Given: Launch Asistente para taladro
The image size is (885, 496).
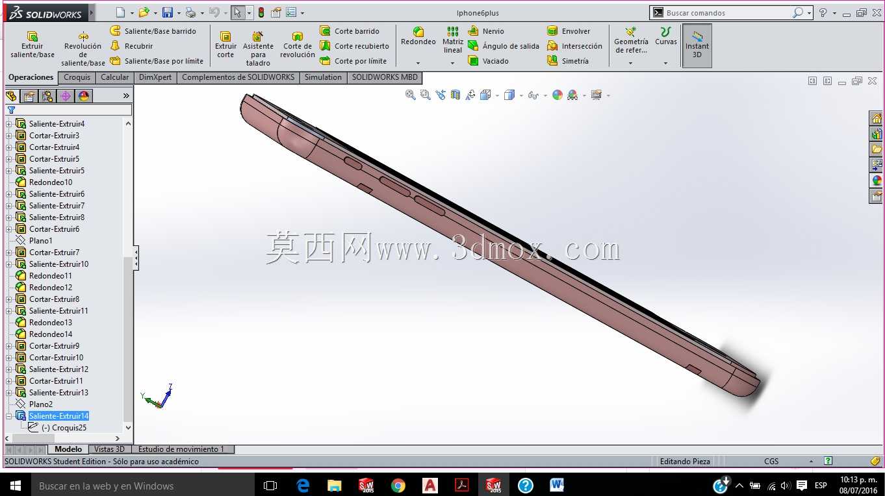Looking at the screenshot, I should click(258, 48).
